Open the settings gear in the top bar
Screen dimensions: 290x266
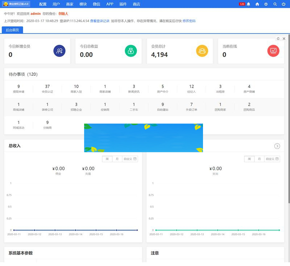[x=266, y=4]
